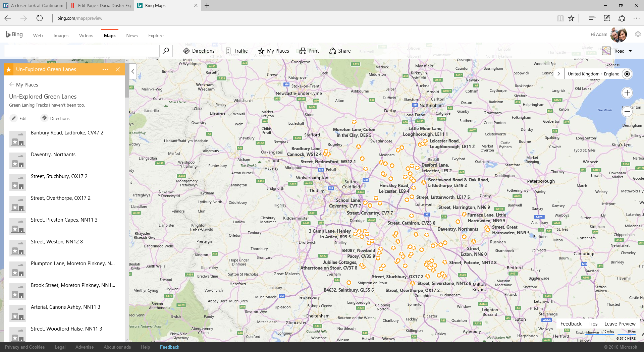Open a new browser tab
The width and height of the screenshot is (644, 352).
[x=207, y=5]
